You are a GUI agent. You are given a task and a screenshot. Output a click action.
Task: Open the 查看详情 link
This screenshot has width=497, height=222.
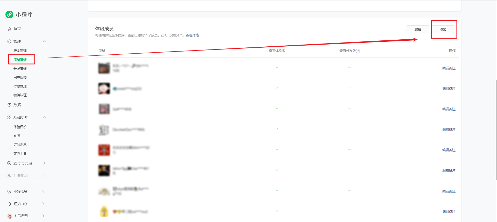(x=192, y=35)
